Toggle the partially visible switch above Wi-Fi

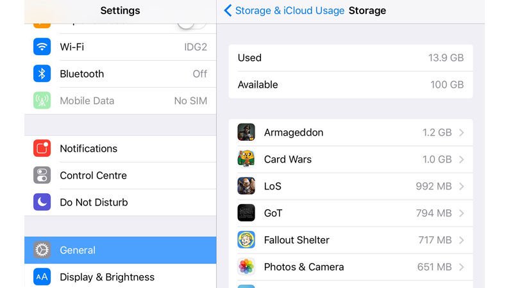pos(192,24)
